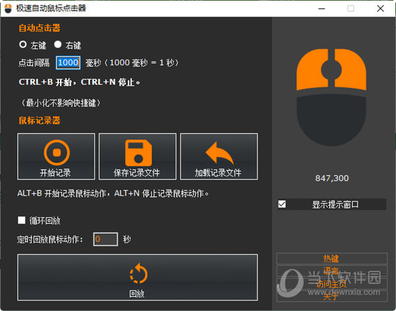Click the floppy disk save icon
The image size is (396, 311).
[x=139, y=153]
